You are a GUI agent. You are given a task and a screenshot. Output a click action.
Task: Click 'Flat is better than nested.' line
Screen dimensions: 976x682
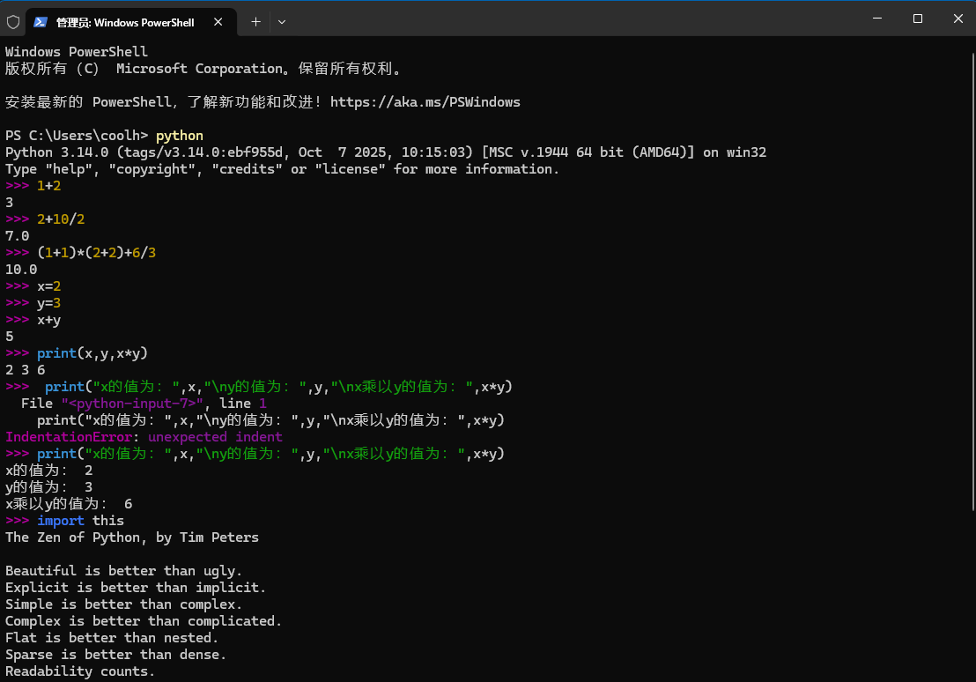pyautogui.click(x=112, y=639)
